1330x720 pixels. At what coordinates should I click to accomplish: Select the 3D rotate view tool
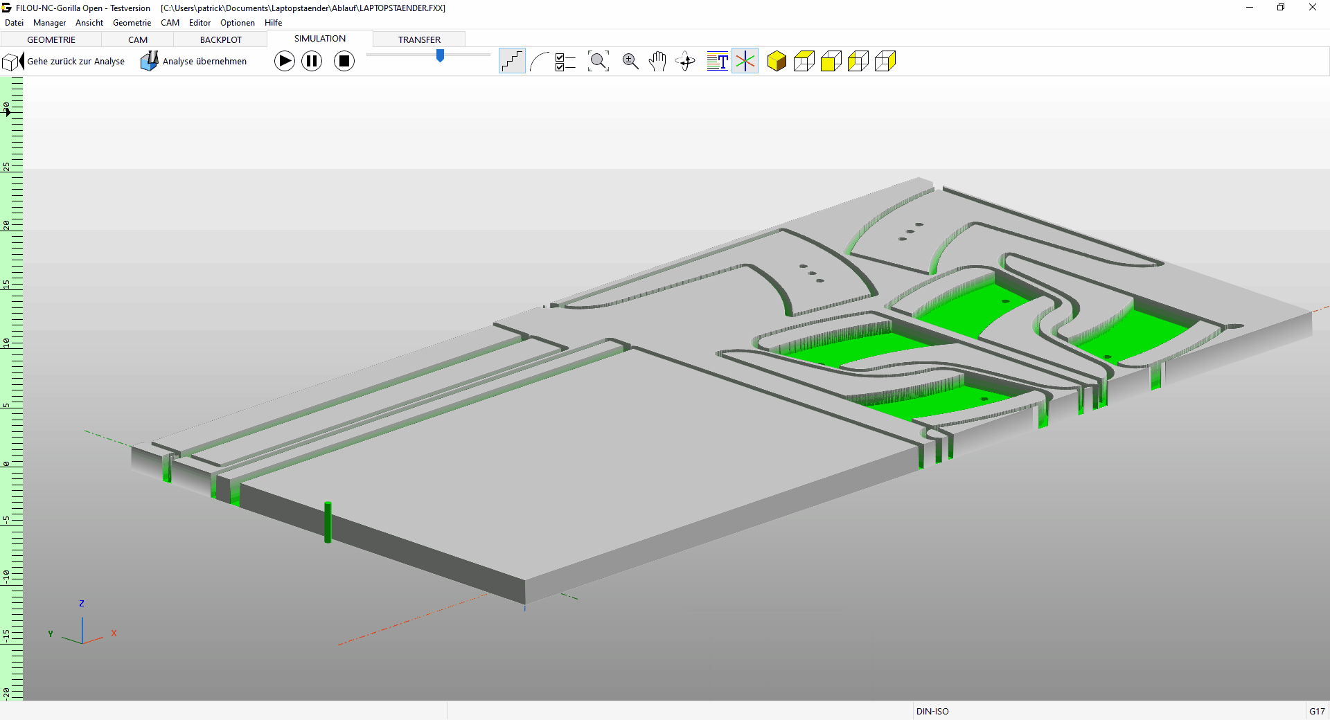(686, 62)
